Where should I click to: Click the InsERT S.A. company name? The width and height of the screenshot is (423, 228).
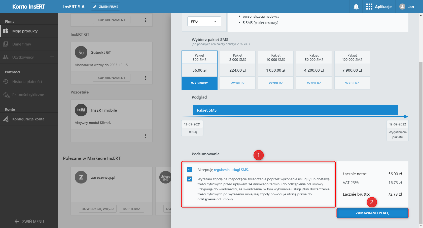point(74,7)
